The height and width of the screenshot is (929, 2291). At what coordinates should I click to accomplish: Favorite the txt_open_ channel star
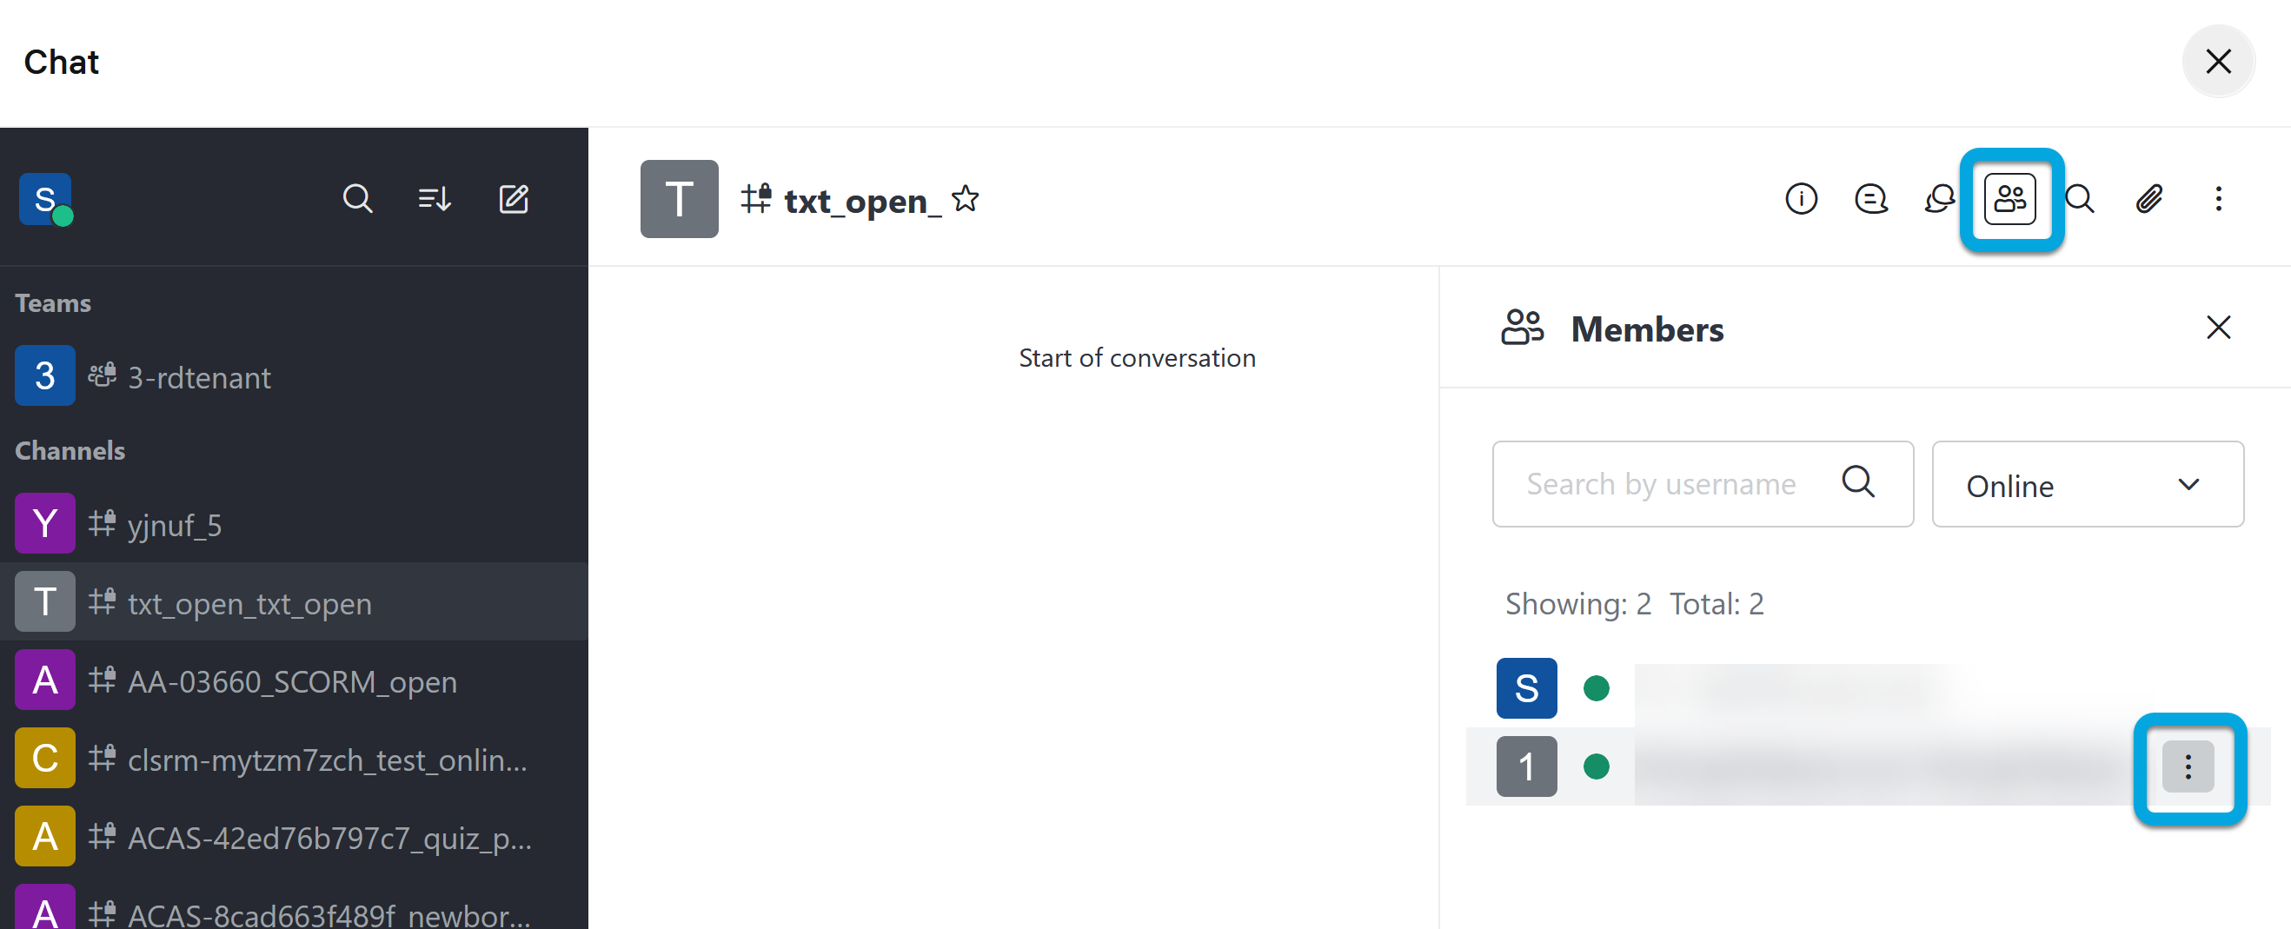965,198
